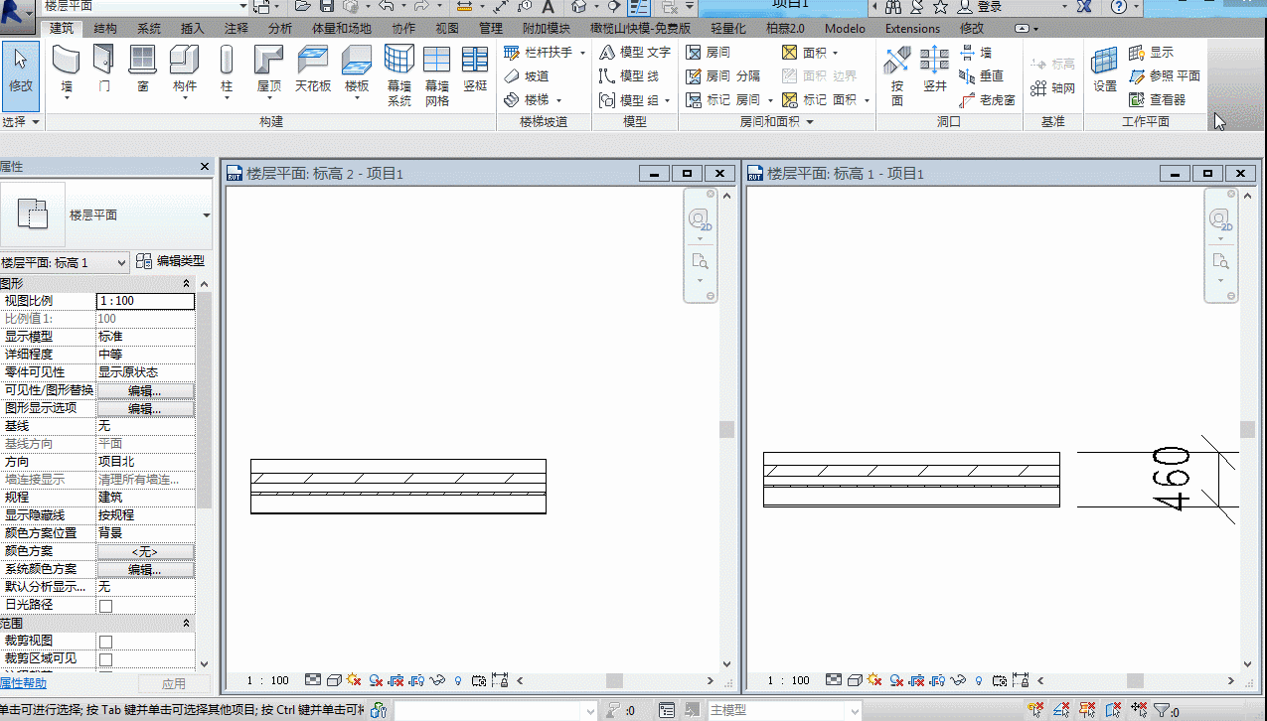Open the 视图 ribbon tab
The image size is (1267, 721).
click(x=447, y=29)
